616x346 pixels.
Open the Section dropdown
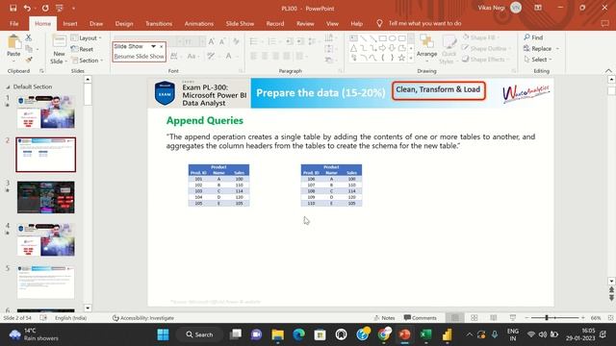tap(88, 61)
